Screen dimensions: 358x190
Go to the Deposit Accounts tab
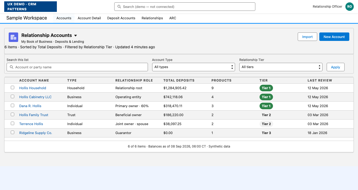click(121, 18)
